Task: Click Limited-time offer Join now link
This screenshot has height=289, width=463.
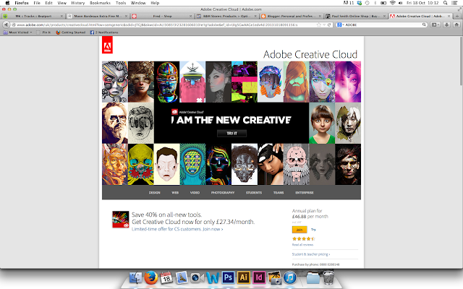Action: [x=177, y=229]
